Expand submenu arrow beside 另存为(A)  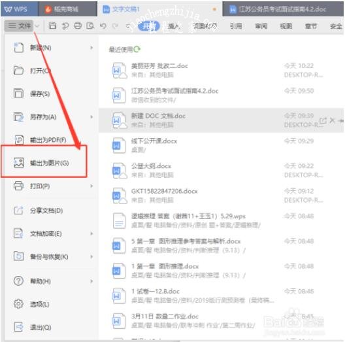91,116
